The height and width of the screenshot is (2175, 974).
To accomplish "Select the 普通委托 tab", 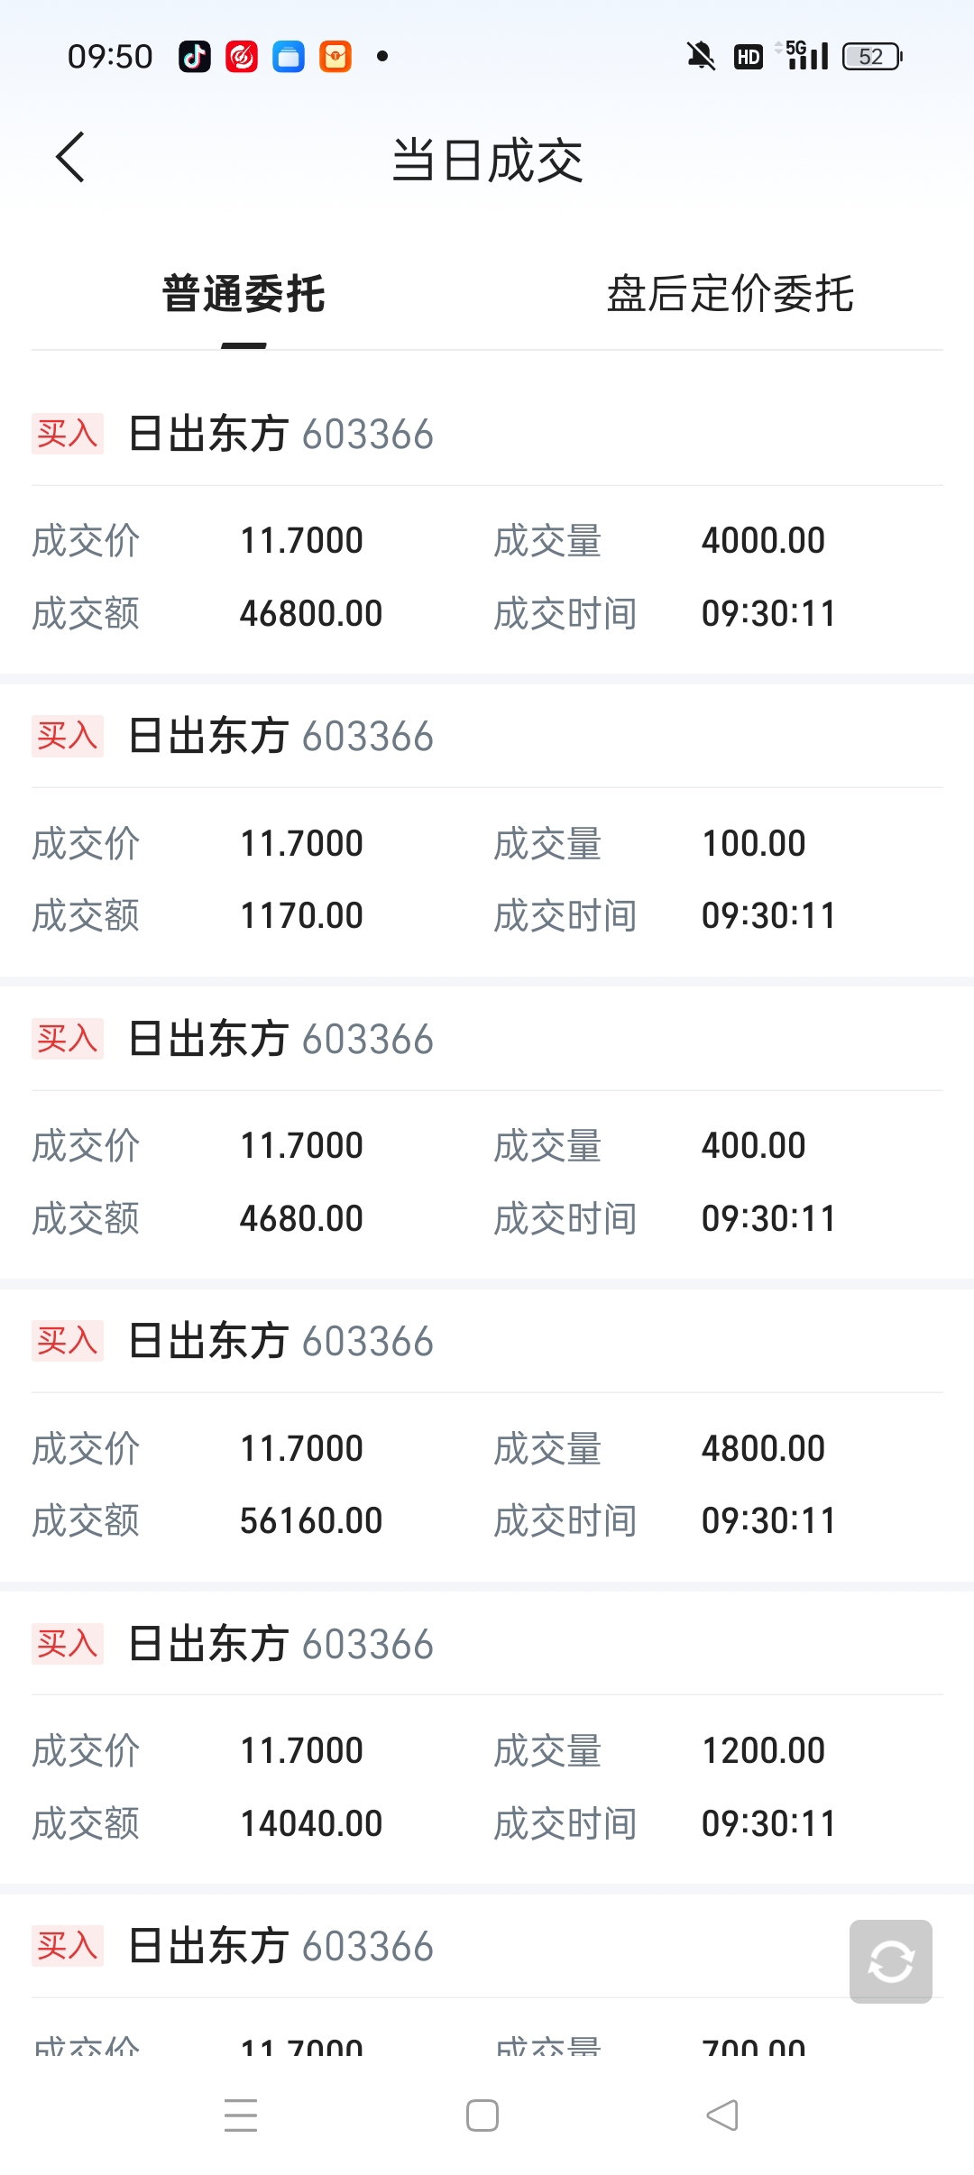I will (x=243, y=294).
